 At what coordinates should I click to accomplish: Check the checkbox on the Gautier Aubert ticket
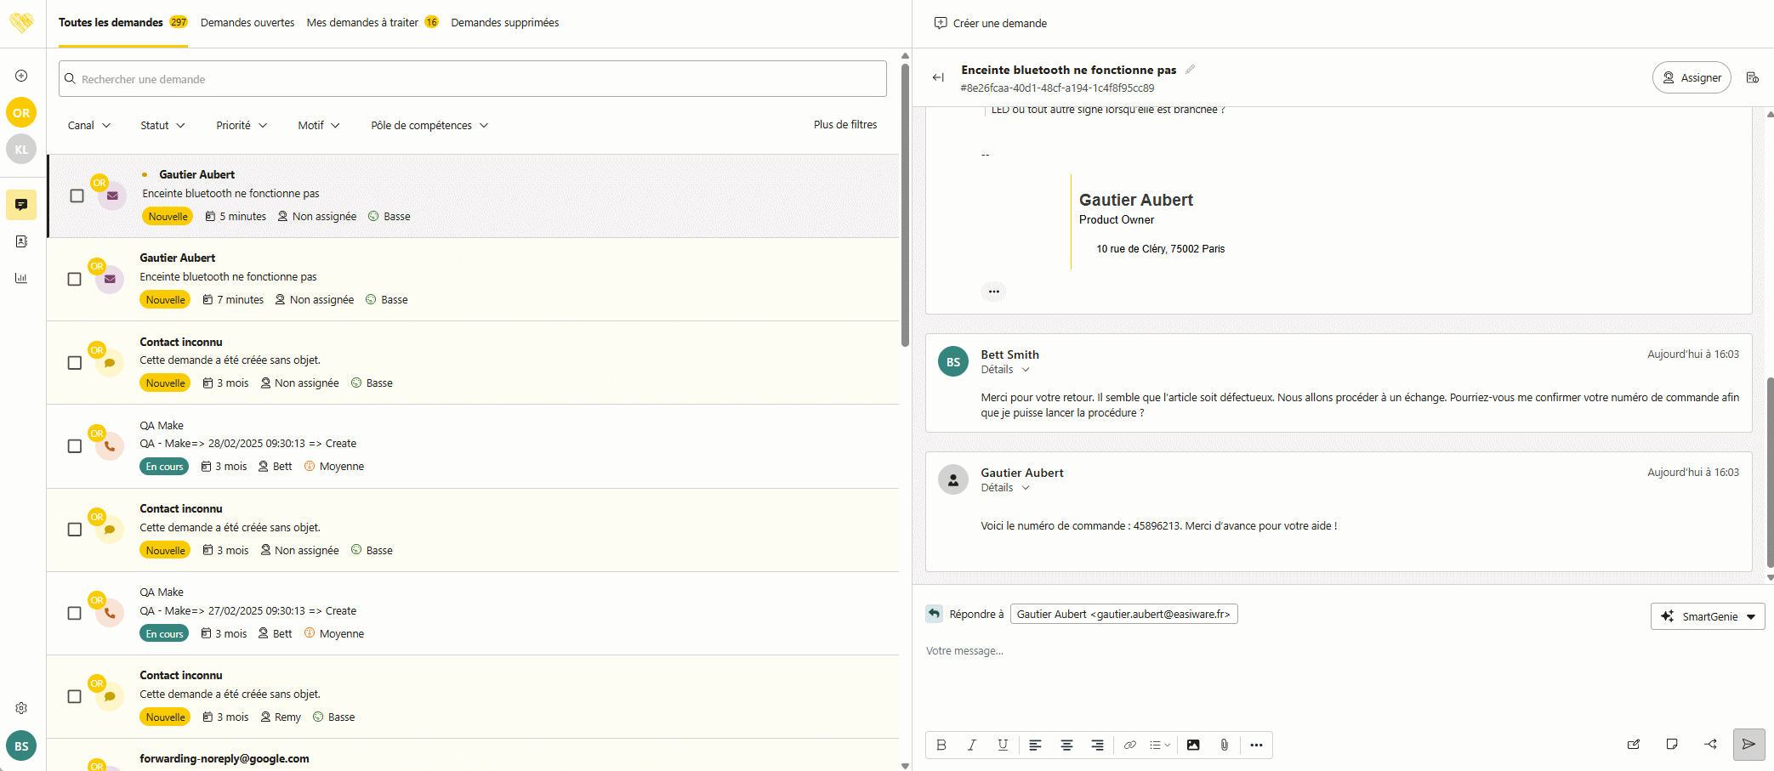(77, 196)
